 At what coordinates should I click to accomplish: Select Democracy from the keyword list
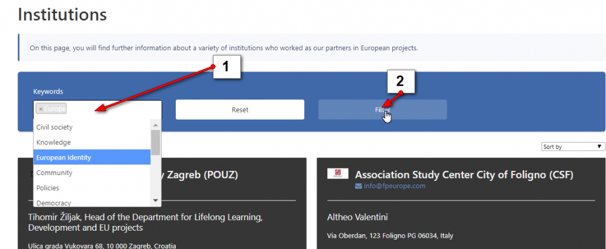click(92, 202)
